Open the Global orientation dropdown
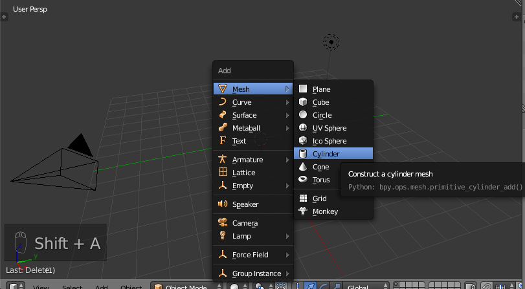The height and width of the screenshot is (289, 525). 366,286
